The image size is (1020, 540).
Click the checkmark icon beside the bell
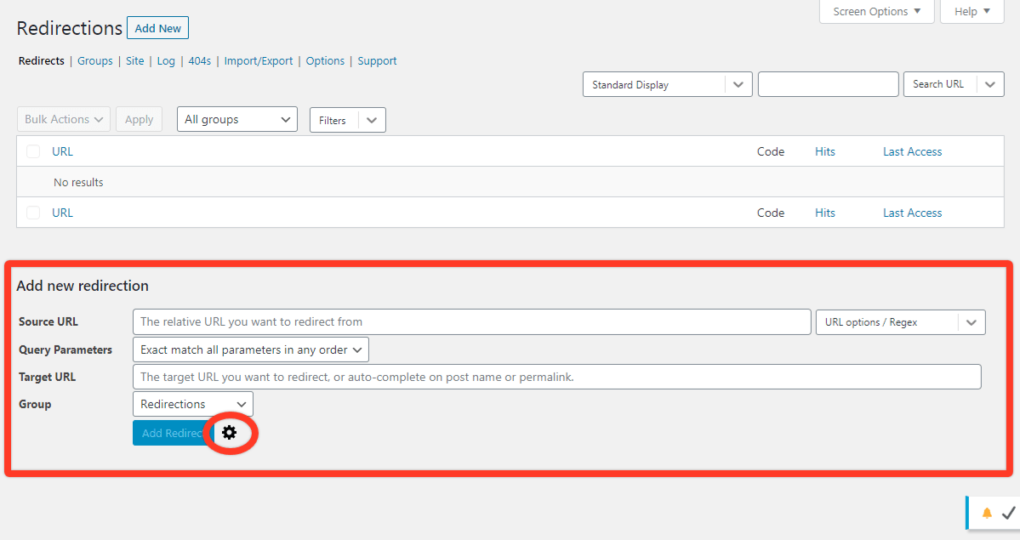tap(1008, 513)
